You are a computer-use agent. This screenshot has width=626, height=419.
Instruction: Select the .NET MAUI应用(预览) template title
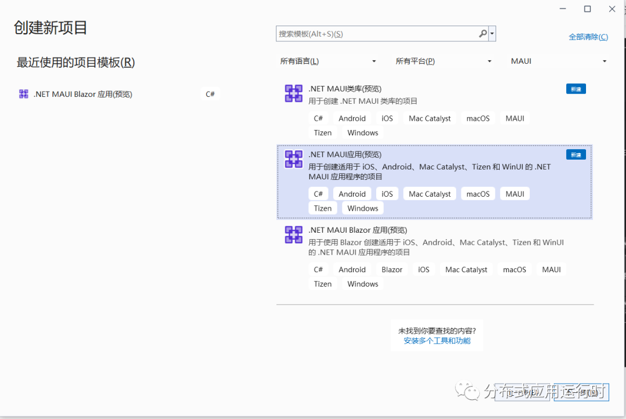pyautogui.click(x=345, y=154)
